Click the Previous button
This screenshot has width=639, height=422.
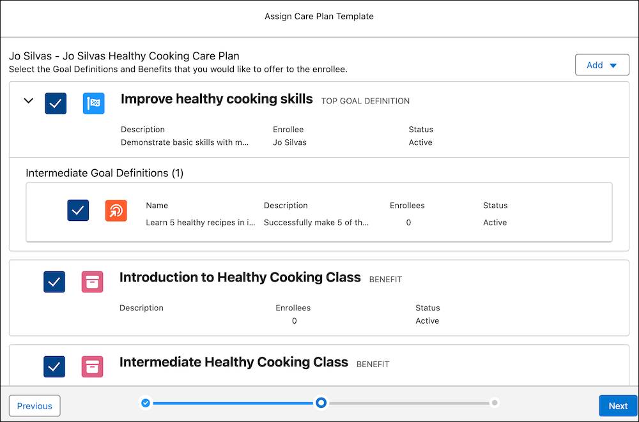coord(34,405)
